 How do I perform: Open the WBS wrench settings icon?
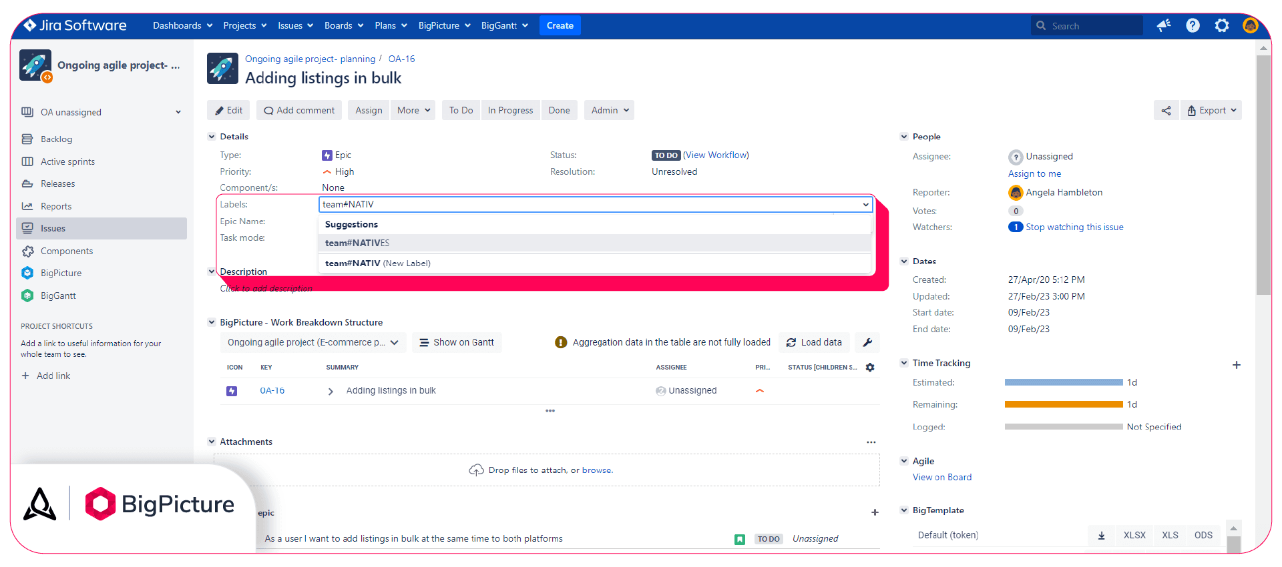click(x=867, y=342)
